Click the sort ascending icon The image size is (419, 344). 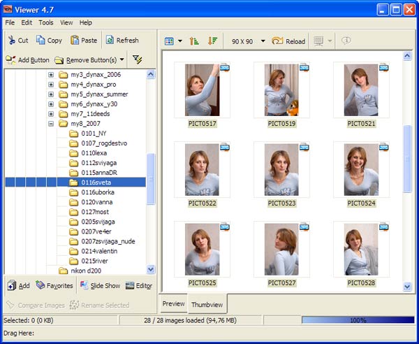tap(193, 41)
